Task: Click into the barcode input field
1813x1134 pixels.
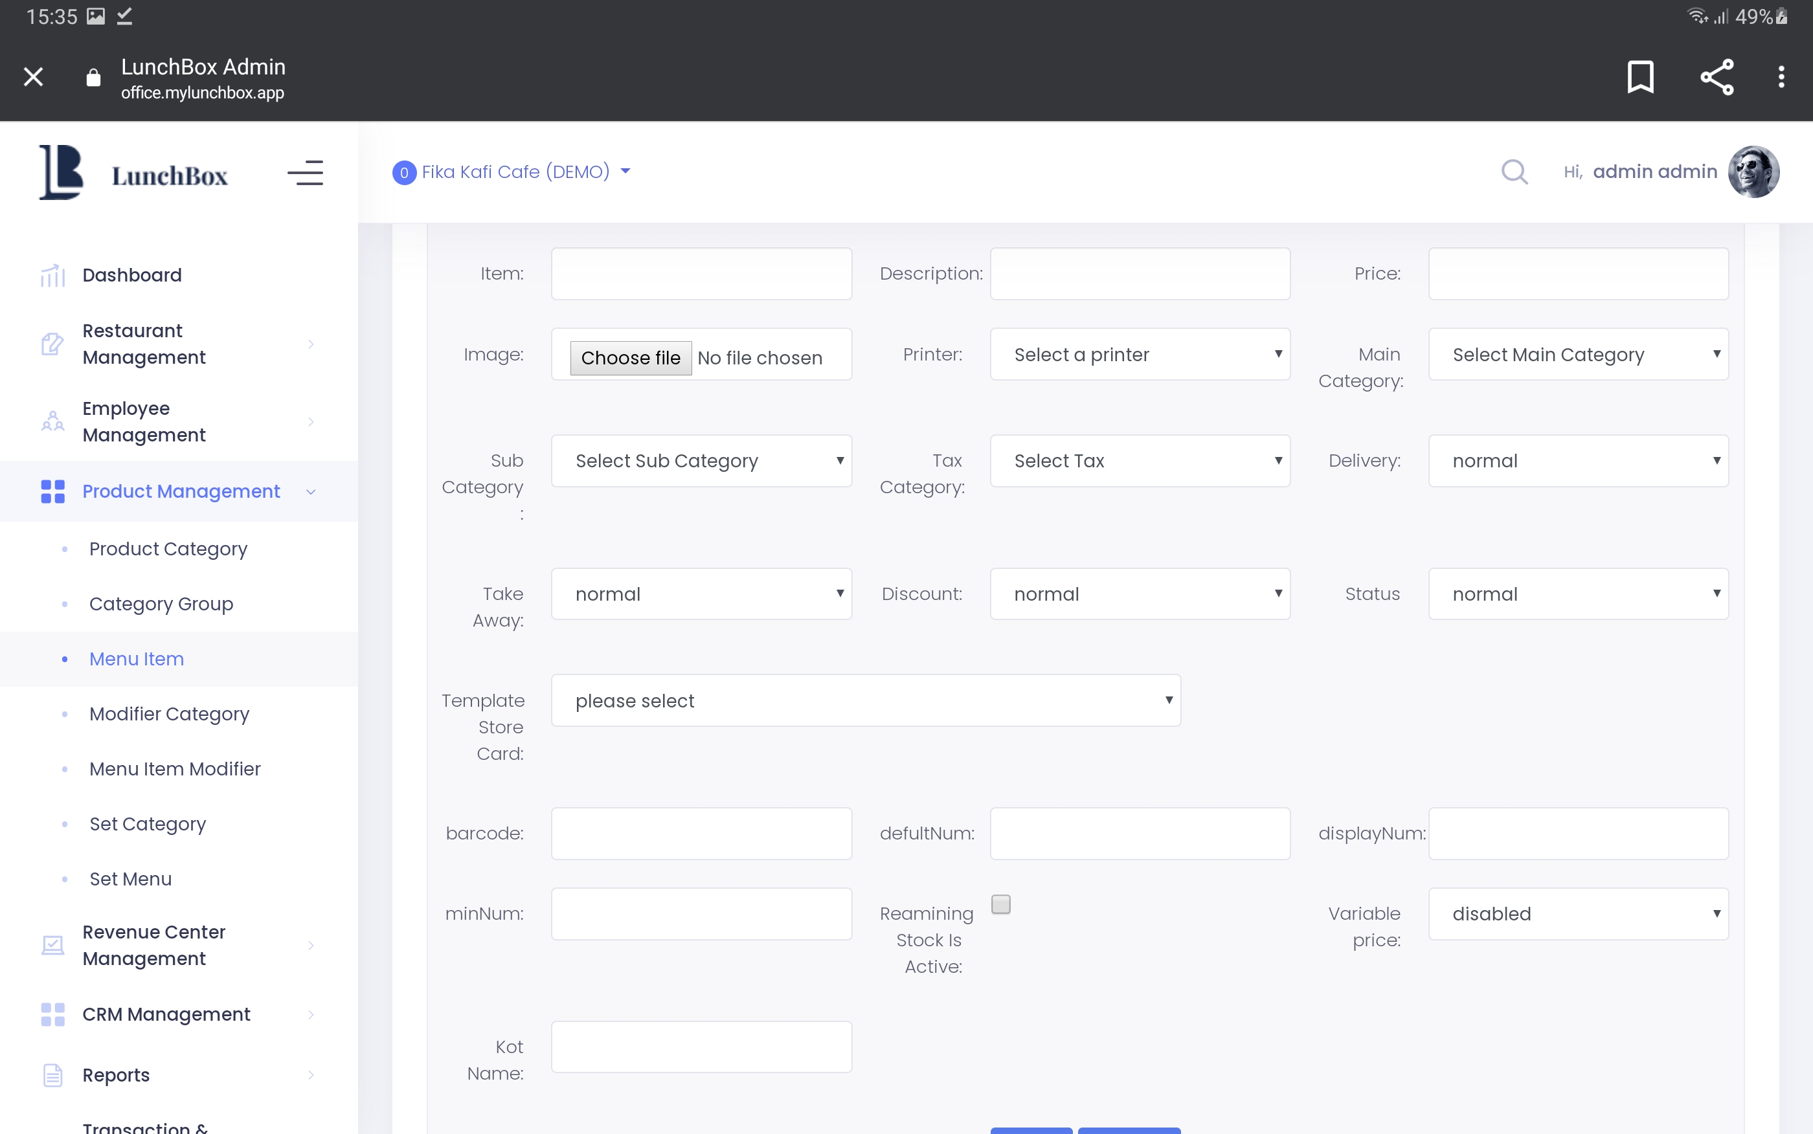Action: (701, 833)
